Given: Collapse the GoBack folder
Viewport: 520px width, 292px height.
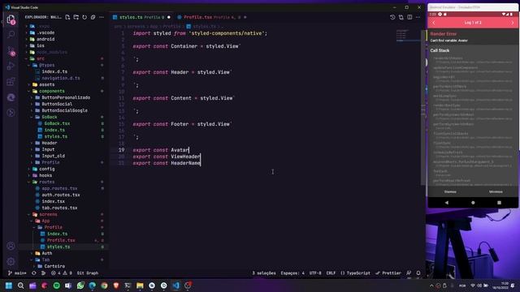Looking at the screenshot, I should click(50, 117).
